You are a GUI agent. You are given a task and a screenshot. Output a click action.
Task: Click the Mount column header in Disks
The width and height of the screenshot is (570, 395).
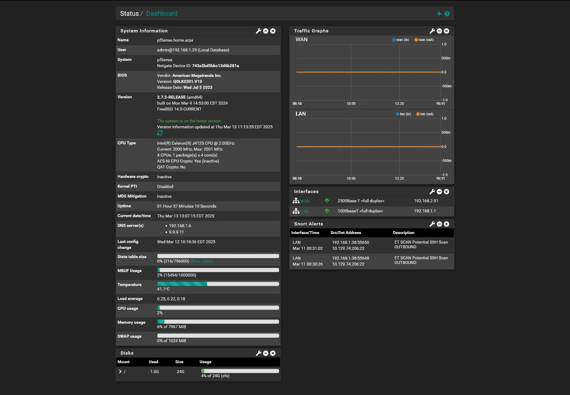[x=123, y=362]
